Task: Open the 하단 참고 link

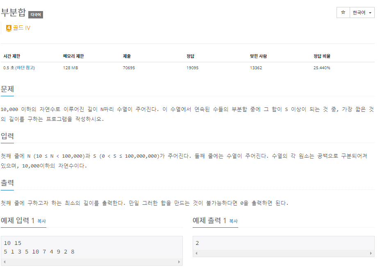Action: (x=25, y=68)
